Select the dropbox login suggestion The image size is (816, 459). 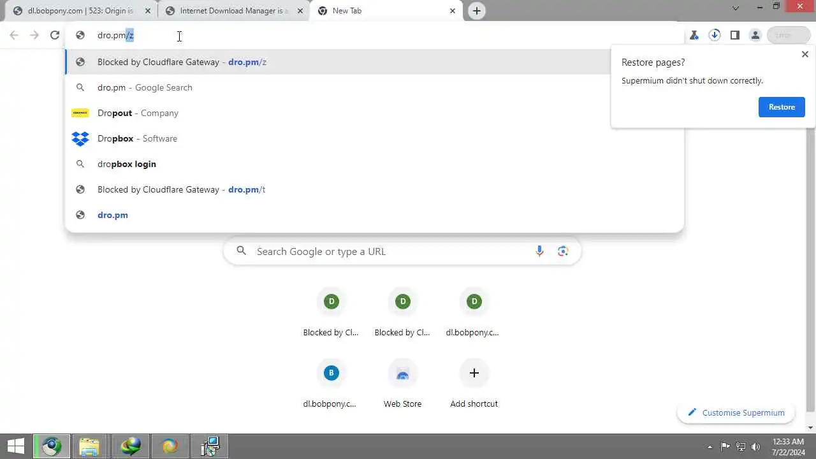pos(374,164)
